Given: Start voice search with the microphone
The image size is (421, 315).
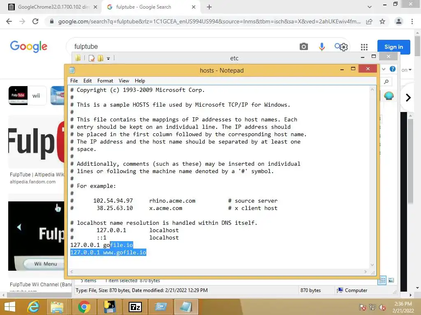Looking at the screenshot, I should coord(322,47).
